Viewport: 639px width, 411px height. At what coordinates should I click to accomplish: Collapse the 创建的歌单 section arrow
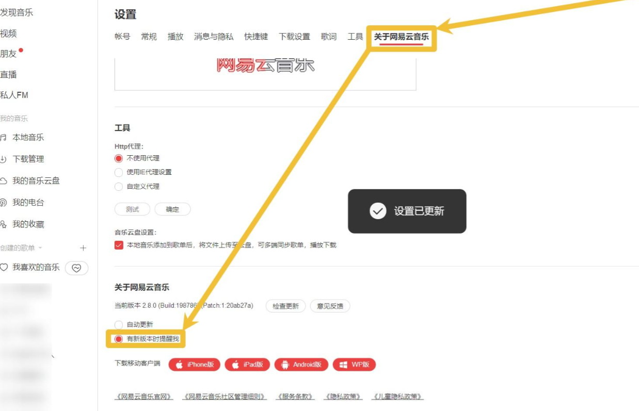coord(40,248)
